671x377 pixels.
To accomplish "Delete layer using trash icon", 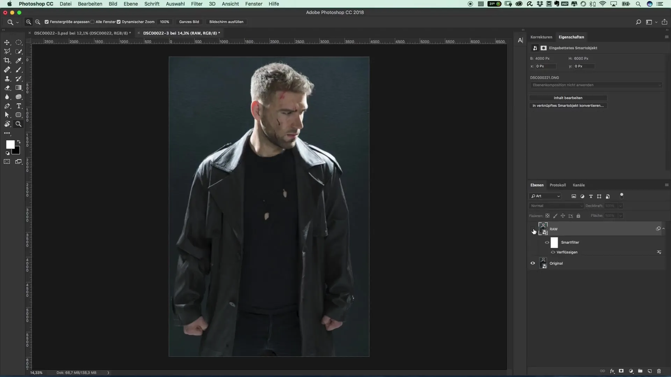I will point(659,371).
